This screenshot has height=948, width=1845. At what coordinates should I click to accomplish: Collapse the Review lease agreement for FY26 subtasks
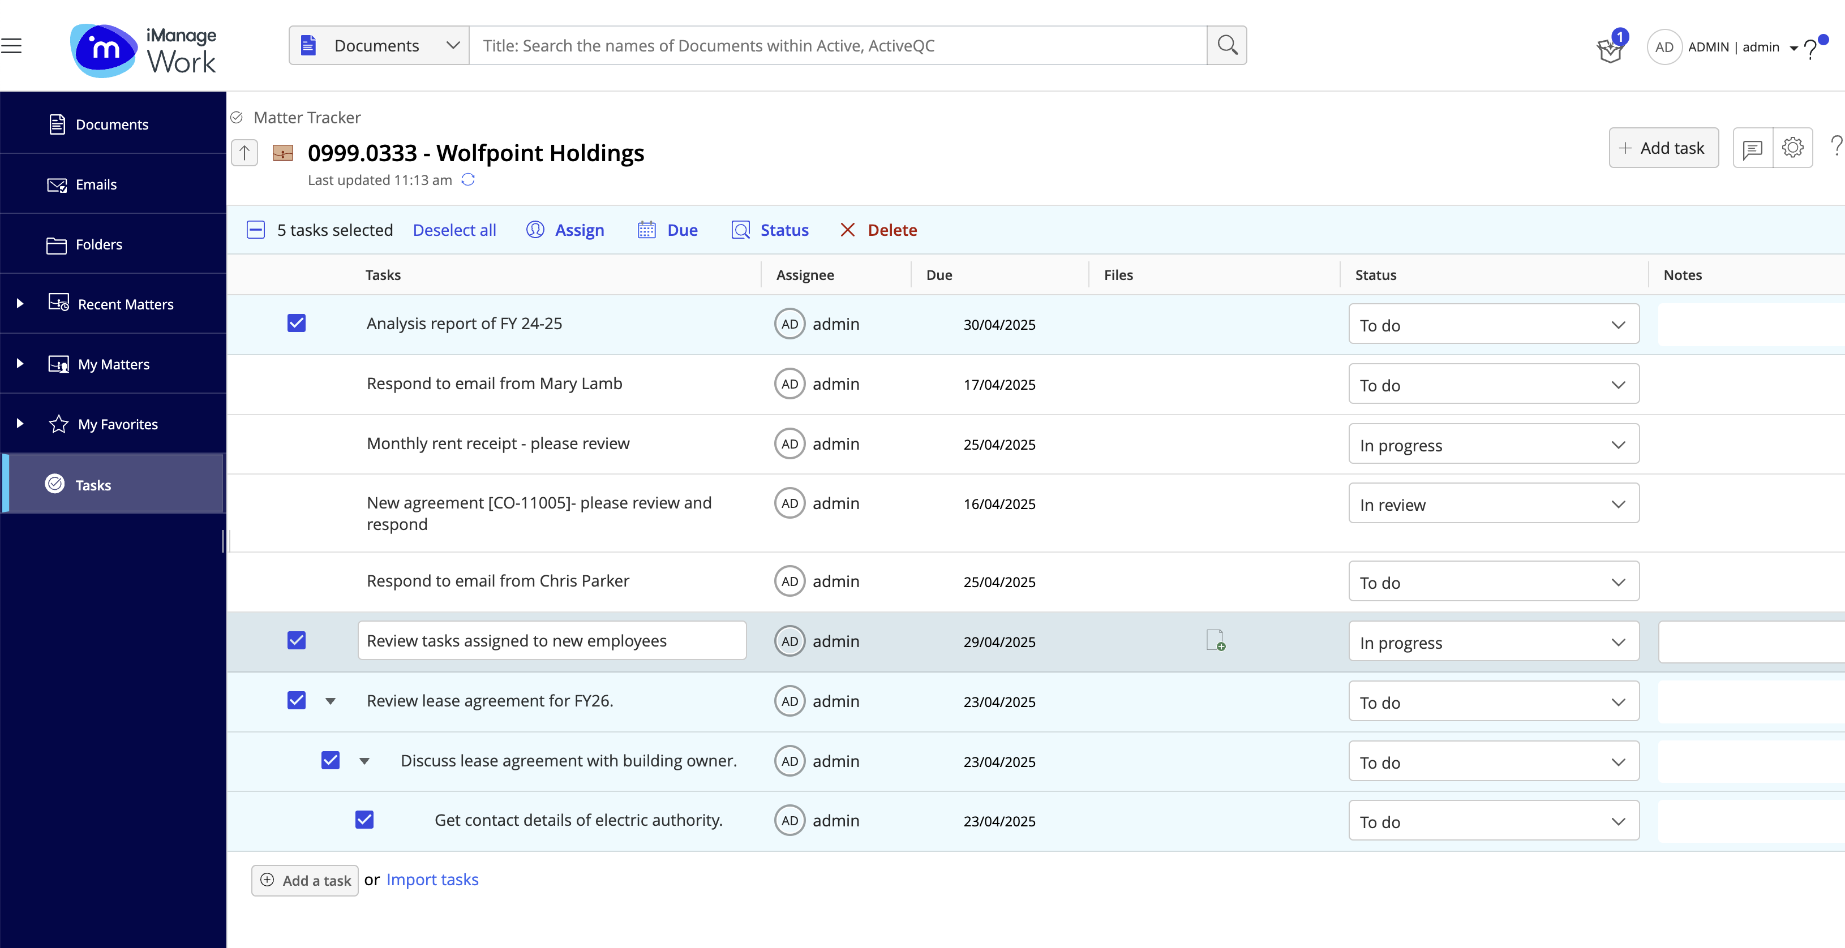tap(330, 701)
